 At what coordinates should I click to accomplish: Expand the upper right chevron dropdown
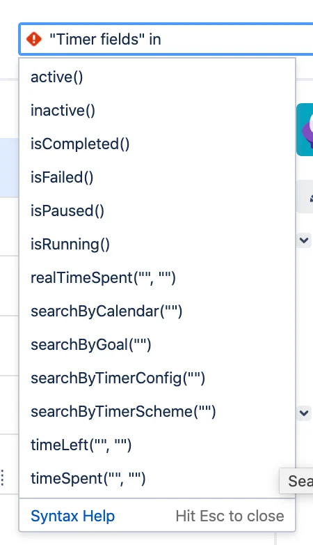[304, 240]
